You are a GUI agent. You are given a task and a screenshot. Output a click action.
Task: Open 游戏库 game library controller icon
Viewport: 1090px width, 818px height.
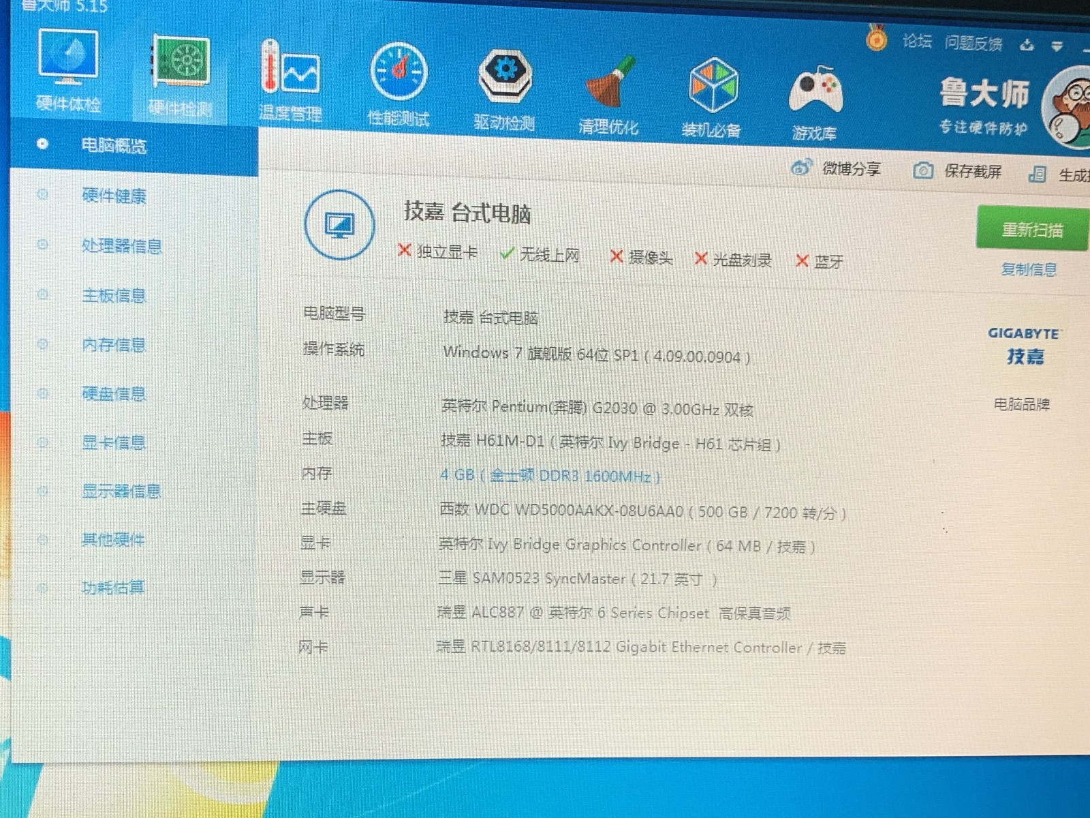click(815, 103)
